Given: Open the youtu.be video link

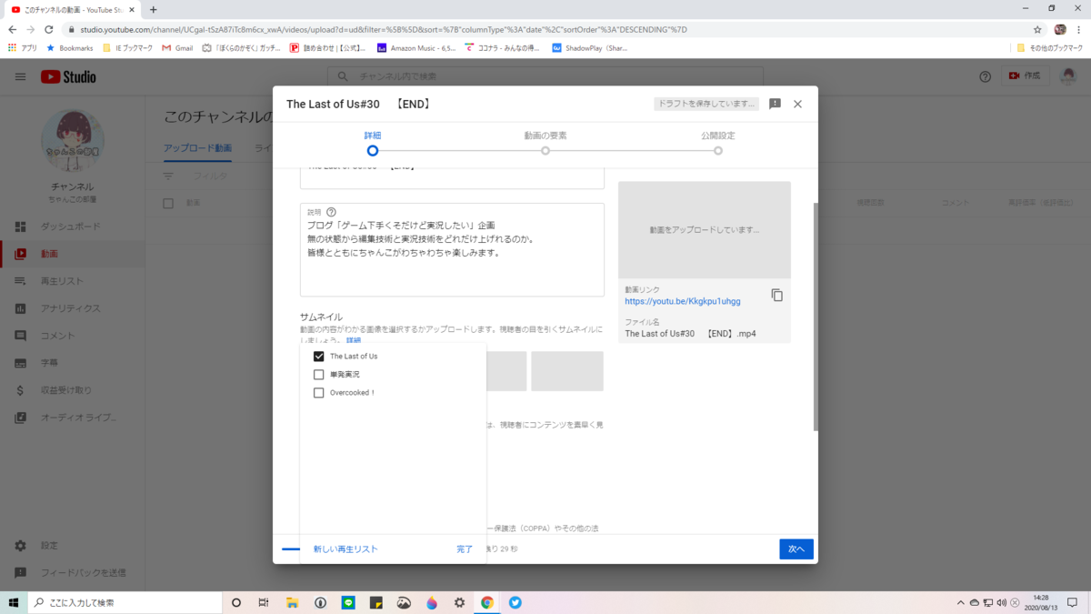Looking at the screenshot, I should coord(683,301).
